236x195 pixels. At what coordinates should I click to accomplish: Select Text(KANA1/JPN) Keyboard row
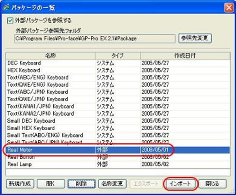[118, 106]
